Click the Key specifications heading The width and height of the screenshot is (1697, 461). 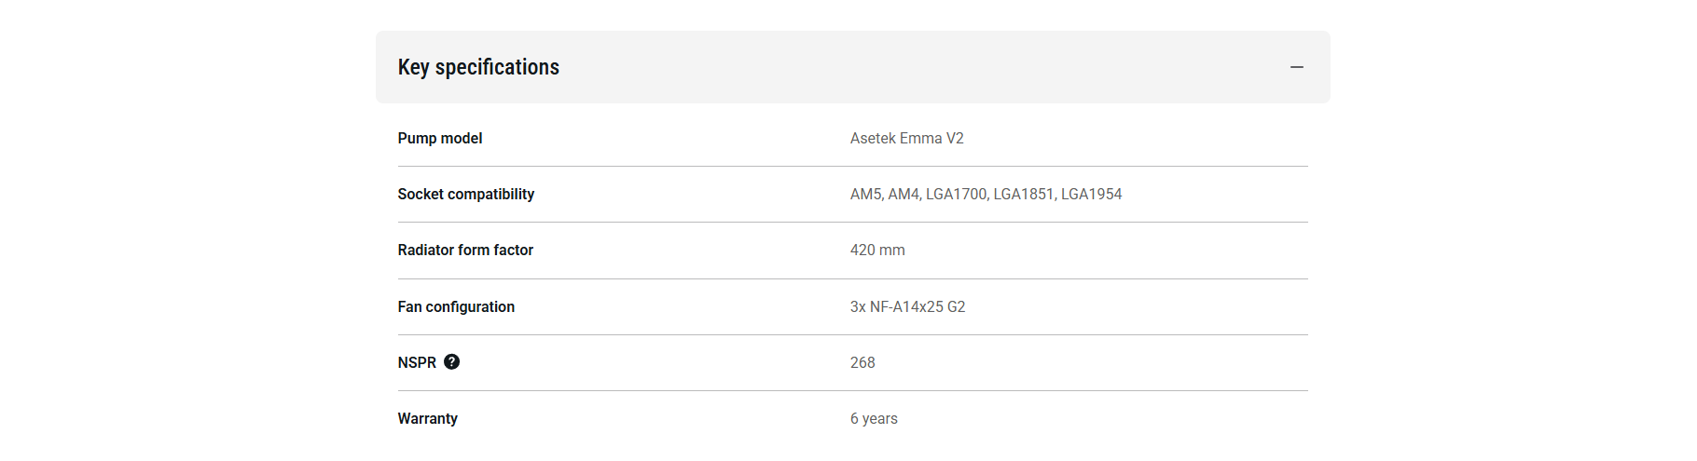click(478, 67)
